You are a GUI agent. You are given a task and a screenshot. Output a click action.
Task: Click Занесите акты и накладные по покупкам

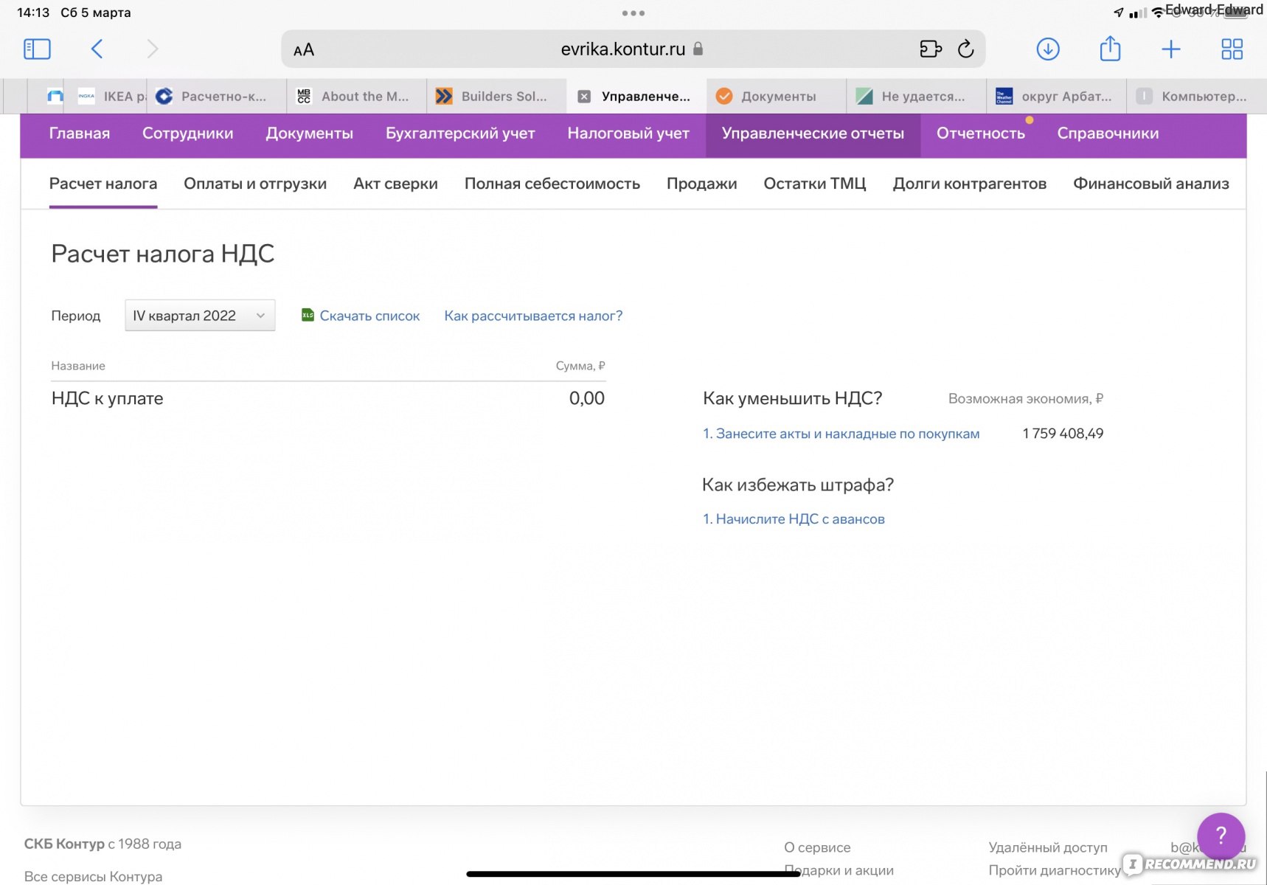pyautogui.click(x=841, y=434)
